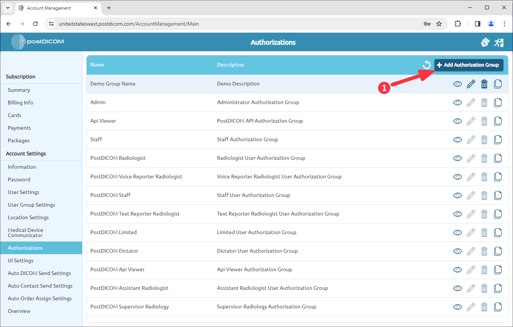Image resolution: width=513 pixels, height=327 pixels.
Task: Click the postDICOM logo
Action: click(x=37, y=42)
